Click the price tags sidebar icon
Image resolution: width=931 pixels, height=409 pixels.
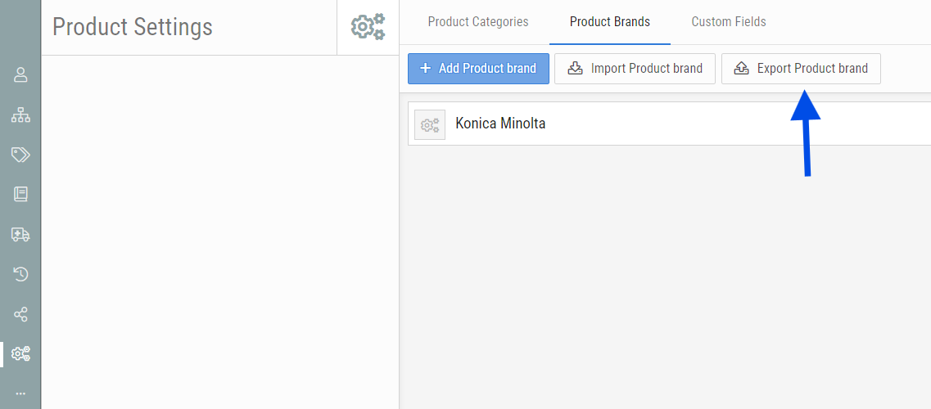tap(20, 155)
